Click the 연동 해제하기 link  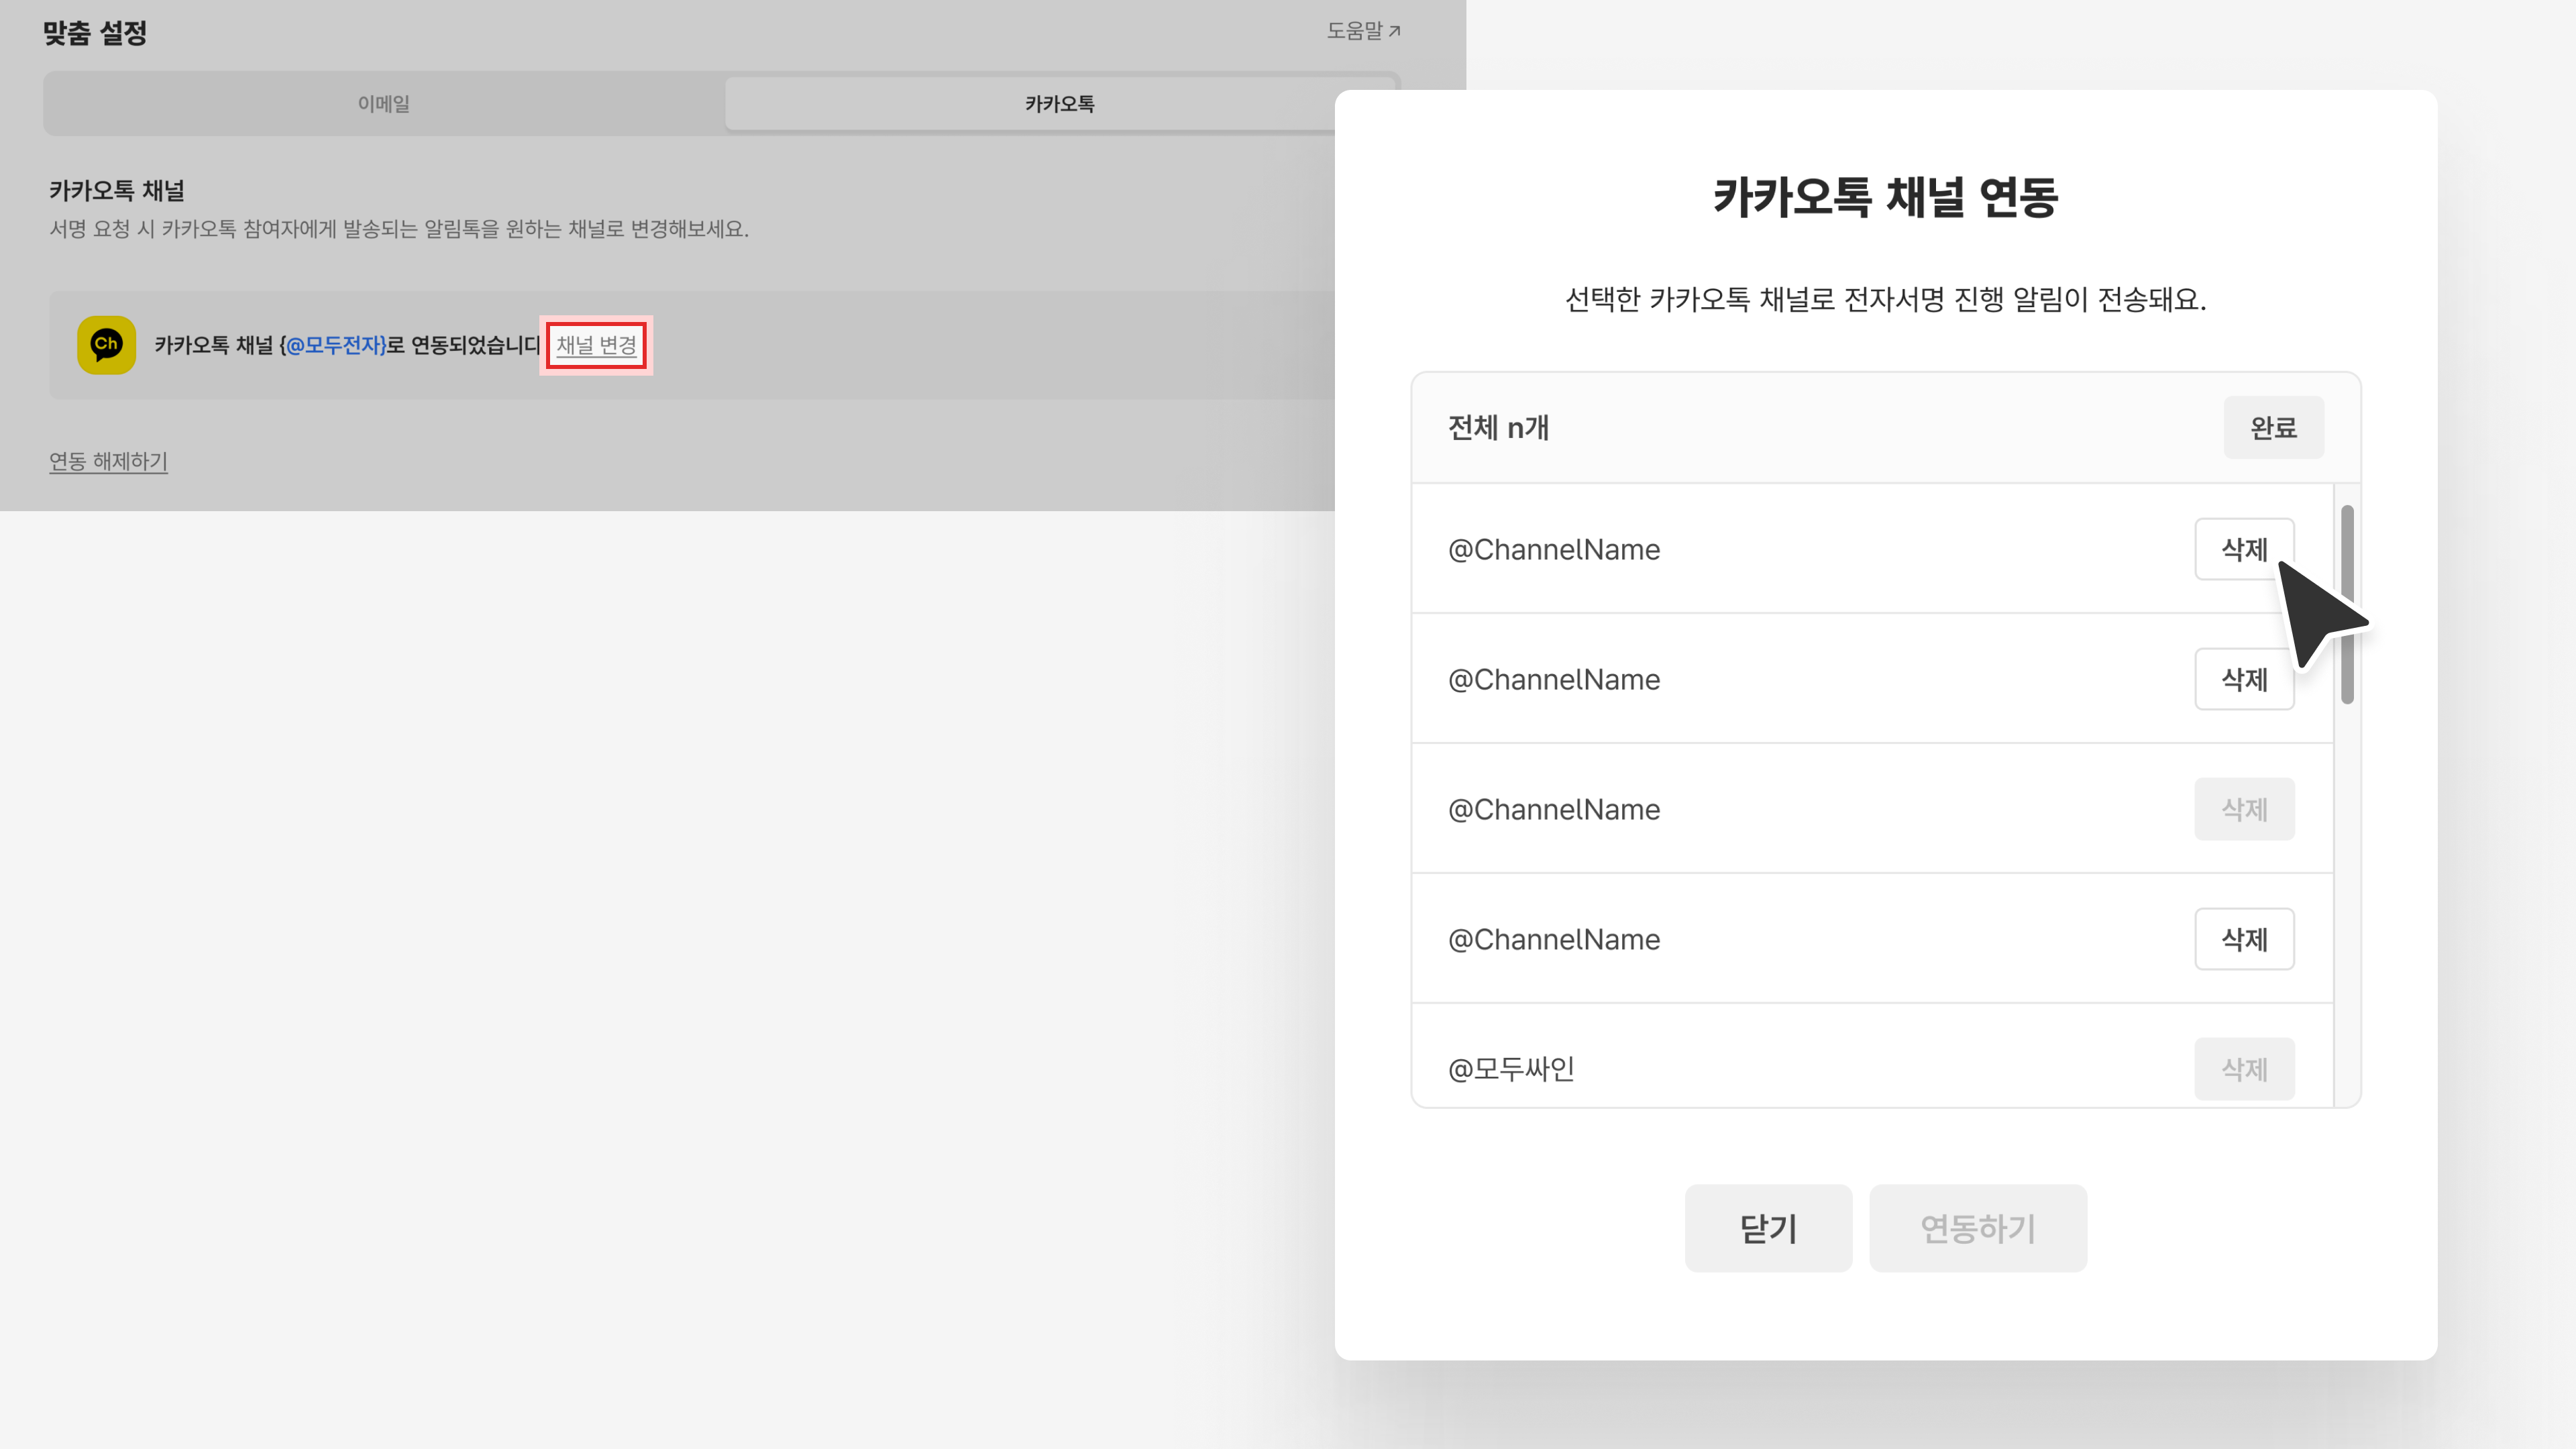point(108,461)
